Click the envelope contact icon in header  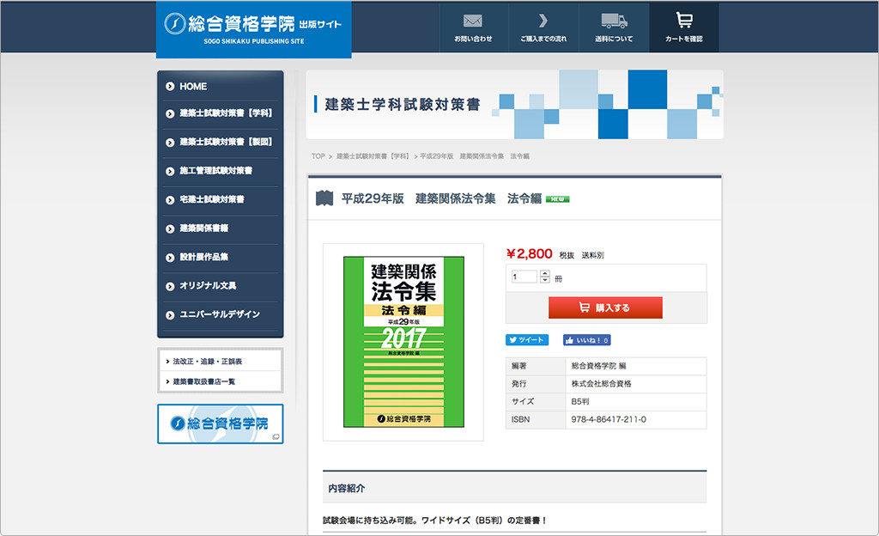473,21
